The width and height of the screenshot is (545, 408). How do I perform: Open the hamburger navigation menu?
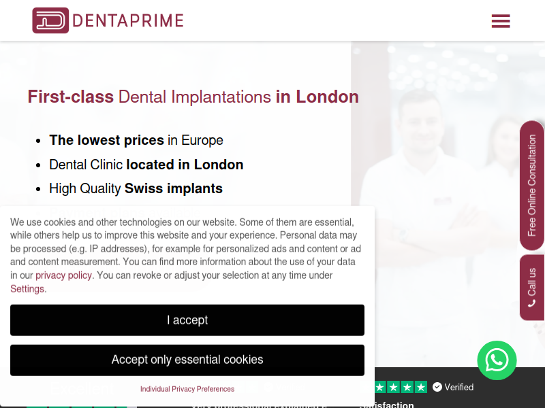coord(501,21)
